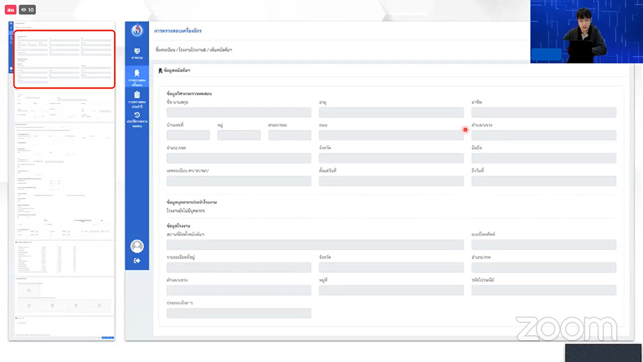The image size is (643, 362).
Task: Open ประวัติการตรวจทดสอบ history icon
Action: tap(137, 119)
